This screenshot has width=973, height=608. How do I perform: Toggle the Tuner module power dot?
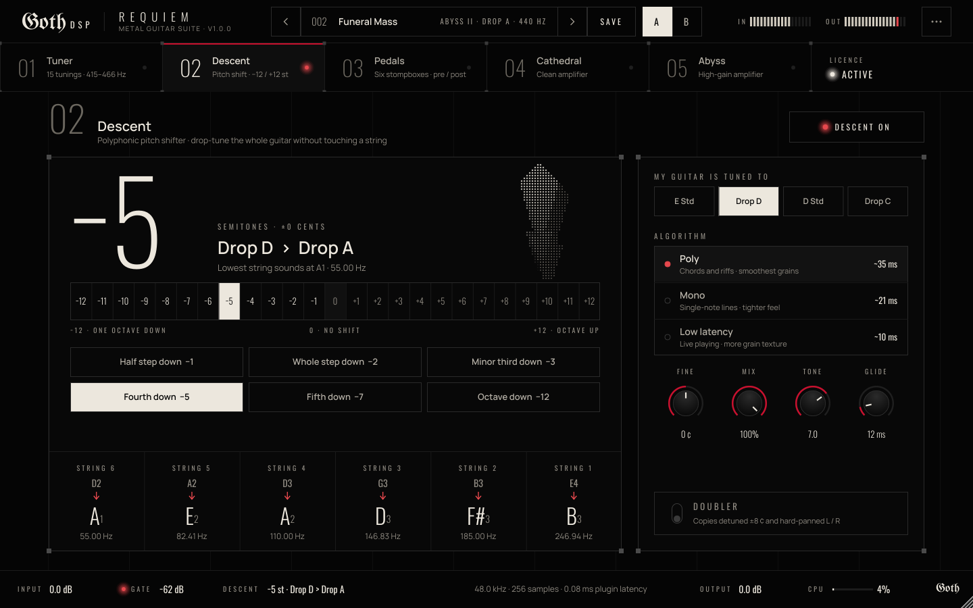click(x=145, y=68)
